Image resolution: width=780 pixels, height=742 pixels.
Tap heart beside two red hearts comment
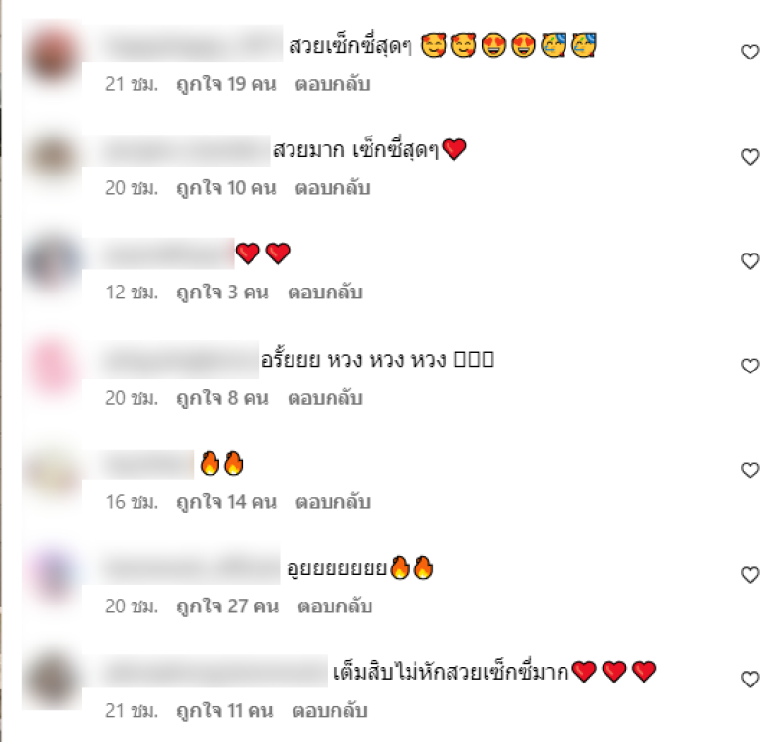coord(750,260)
